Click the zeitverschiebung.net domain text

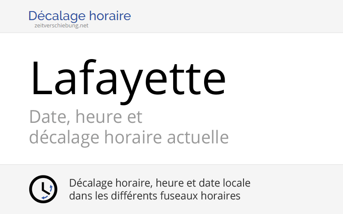[61, 26]
